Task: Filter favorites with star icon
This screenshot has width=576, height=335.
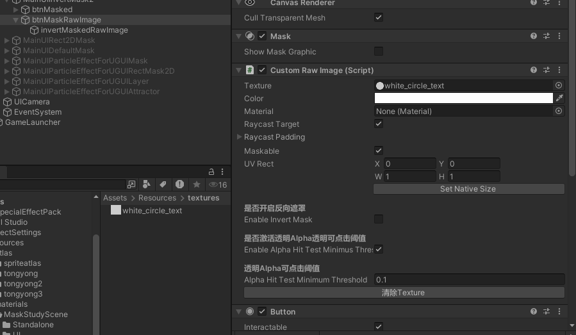Action: click(x=197, y=184)
